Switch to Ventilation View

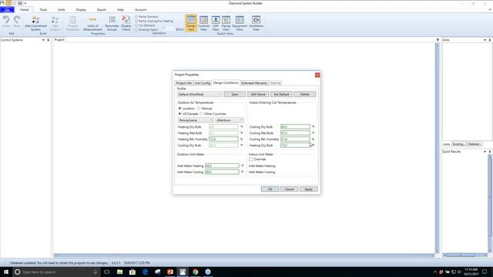[257, 23]
